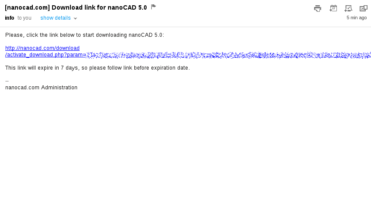
Task: Click the '..' signature separator line
Action: (x=7, y=81)
